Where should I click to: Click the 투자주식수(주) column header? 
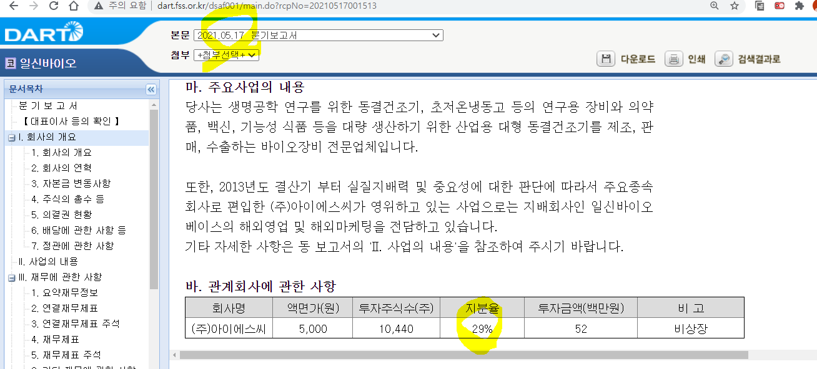(397, 308)
